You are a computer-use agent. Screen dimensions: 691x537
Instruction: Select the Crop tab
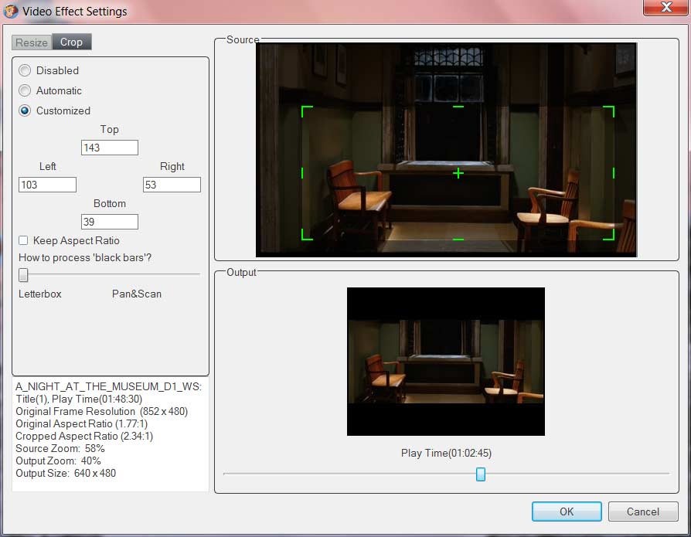[71, 42]
